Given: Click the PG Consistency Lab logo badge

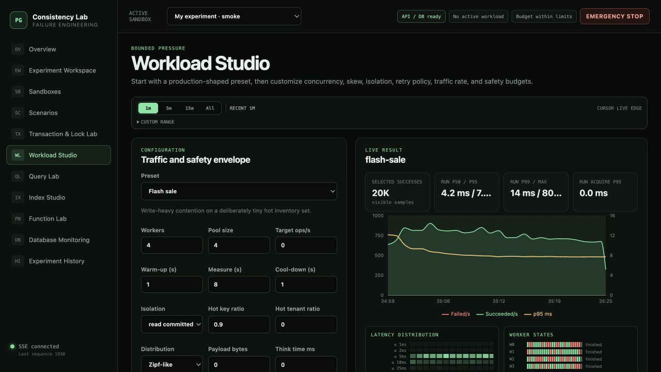Looking at the screenshot, I should pyautogui.click(x=19, y=20).
